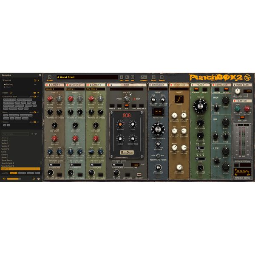The image size is (255, 255).
Task: Adjust the Samples panel preview volume slider
Action: (x=14, y=179)
